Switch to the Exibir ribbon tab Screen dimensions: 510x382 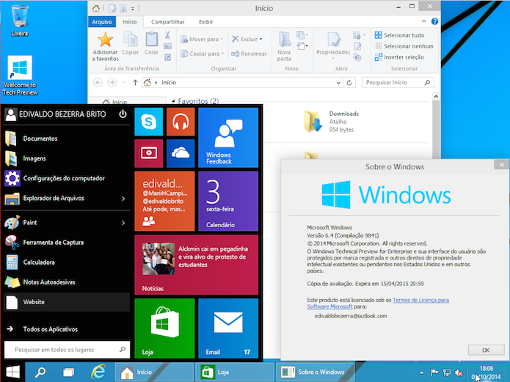(206, 22)
